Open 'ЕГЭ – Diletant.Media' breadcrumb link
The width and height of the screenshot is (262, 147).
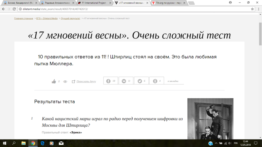[47, 19]
